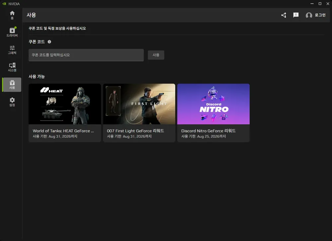Click the user avatar icon
The width and height of the screenshot is (332, 241).
tap(309, 15)
